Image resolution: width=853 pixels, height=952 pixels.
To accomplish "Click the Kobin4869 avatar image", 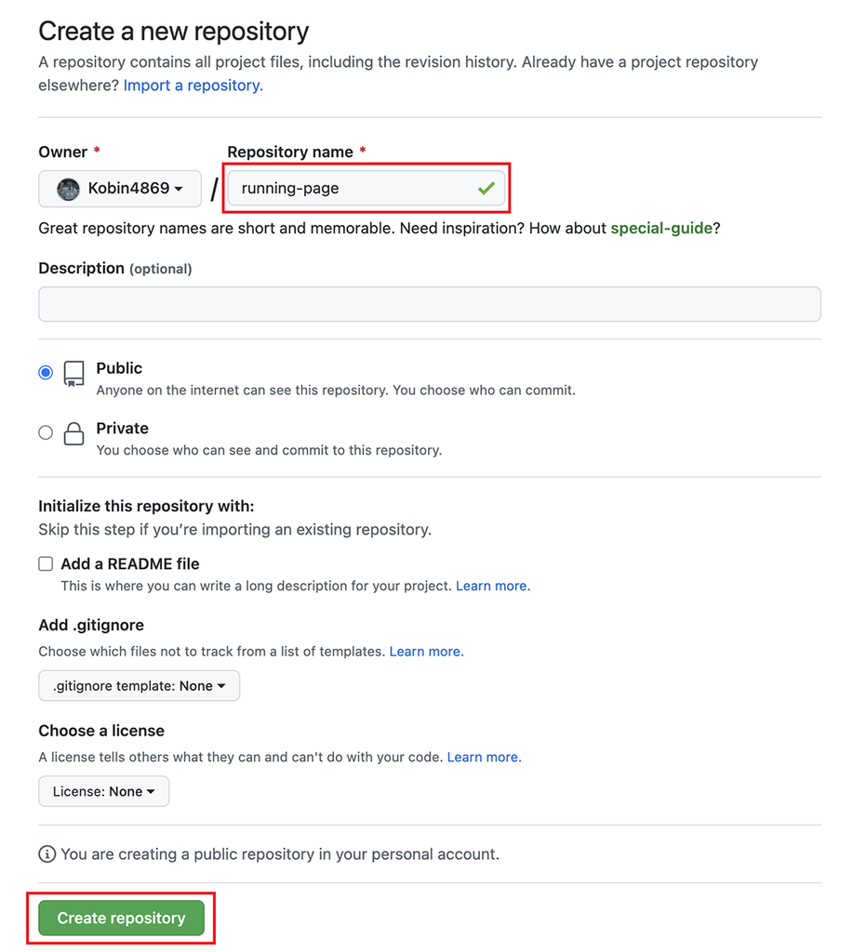I will 68,189.
